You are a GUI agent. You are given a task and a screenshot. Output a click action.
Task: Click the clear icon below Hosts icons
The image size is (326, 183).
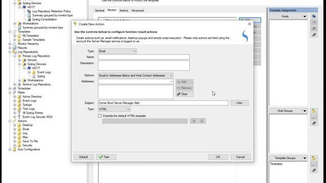point(314,35)
